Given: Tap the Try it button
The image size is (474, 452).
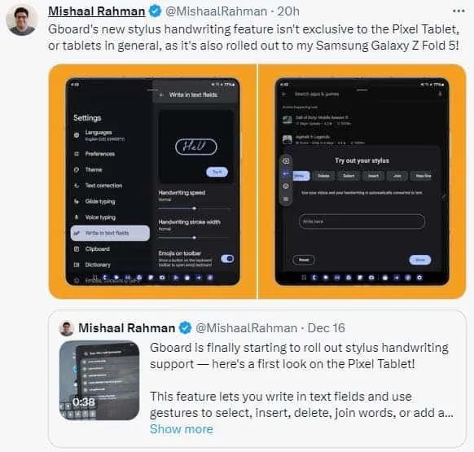Looking at the screenshot, I should point(217,172).
